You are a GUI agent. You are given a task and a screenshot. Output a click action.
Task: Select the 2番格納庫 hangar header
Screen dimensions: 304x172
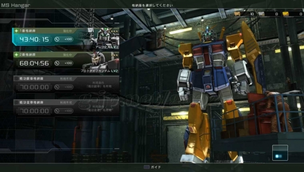(x=28, y=55)
